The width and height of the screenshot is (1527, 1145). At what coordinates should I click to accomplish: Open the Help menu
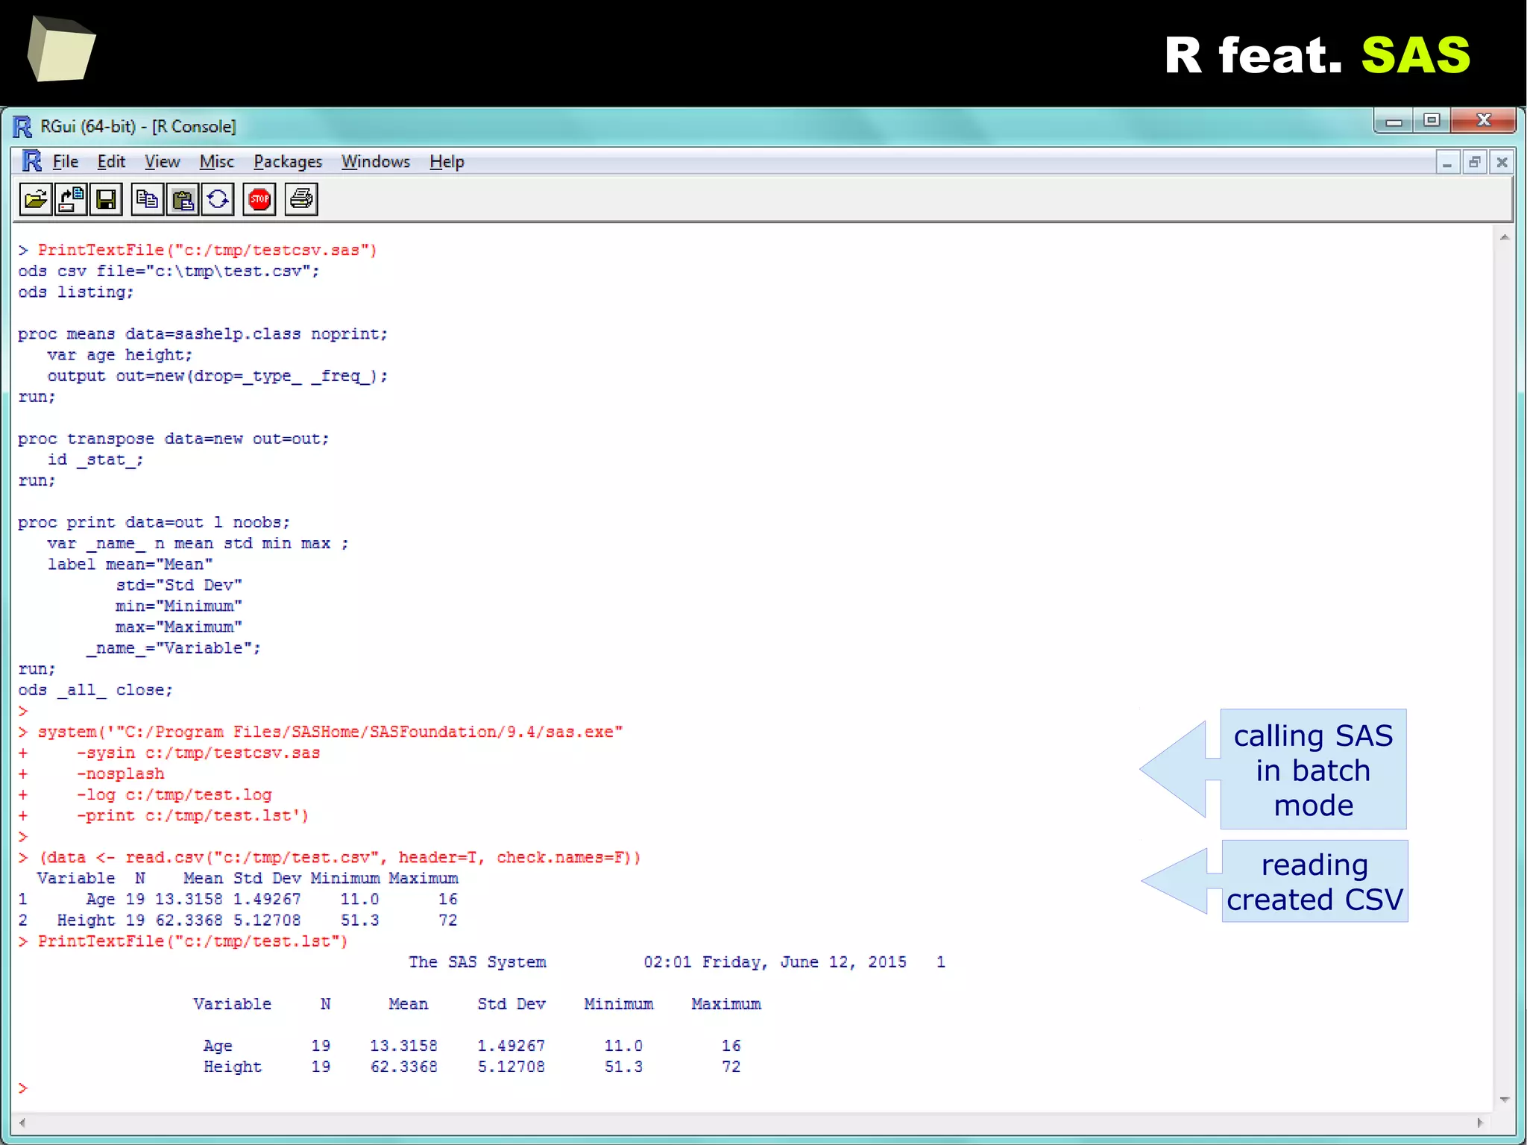447,162
